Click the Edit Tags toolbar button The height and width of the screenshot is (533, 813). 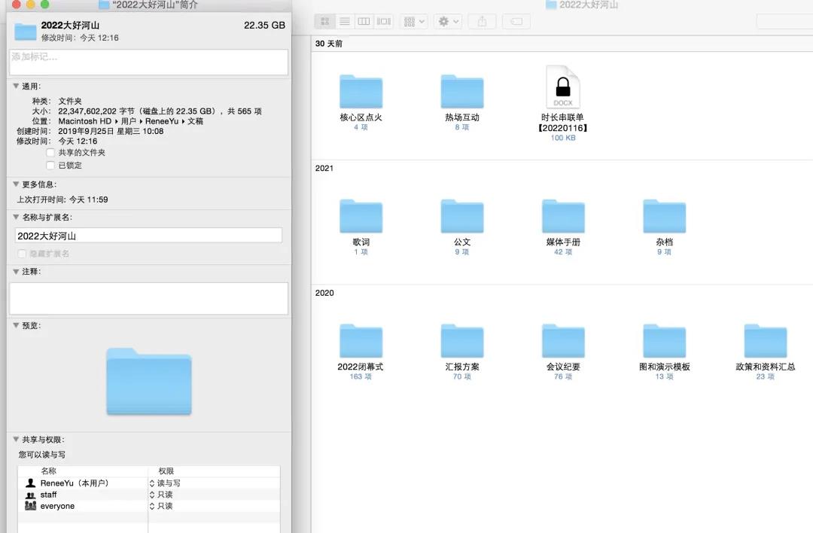point(516,22)
